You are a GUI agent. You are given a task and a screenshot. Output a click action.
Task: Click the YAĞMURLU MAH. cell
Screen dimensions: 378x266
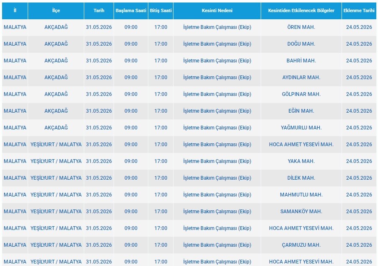301,128
